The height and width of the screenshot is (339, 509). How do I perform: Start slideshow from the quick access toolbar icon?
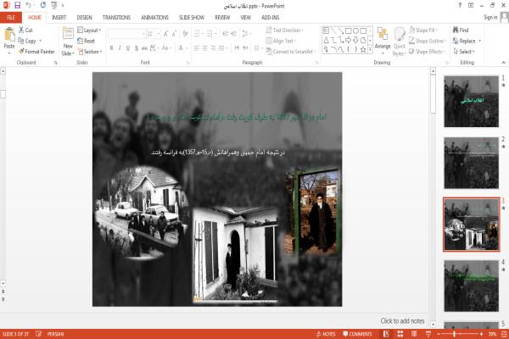click(54, 5)
